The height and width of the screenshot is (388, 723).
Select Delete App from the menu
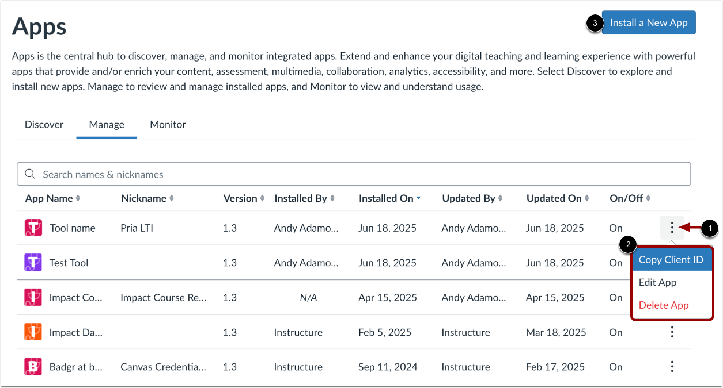tap(664, 305)
